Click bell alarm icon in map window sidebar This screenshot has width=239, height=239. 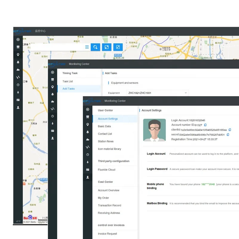click(18, 62)
